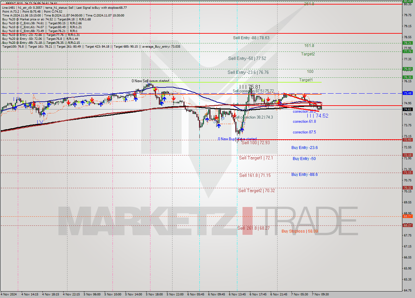The width and height of the screenshot is (415, 298).
Task: Click the 'Buy %20 @ Entry -50: 72.06' line
Action: click(40, 39)
